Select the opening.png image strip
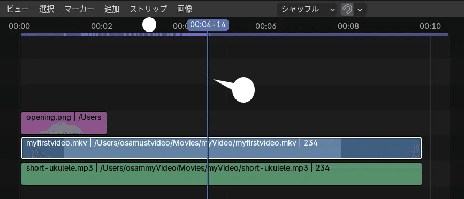Screen dimensions: 464x199 tap(64, 123)
